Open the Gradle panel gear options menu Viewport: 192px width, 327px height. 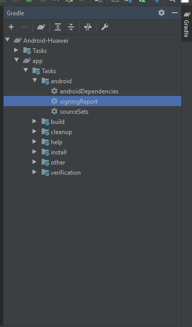pos(162,13)
